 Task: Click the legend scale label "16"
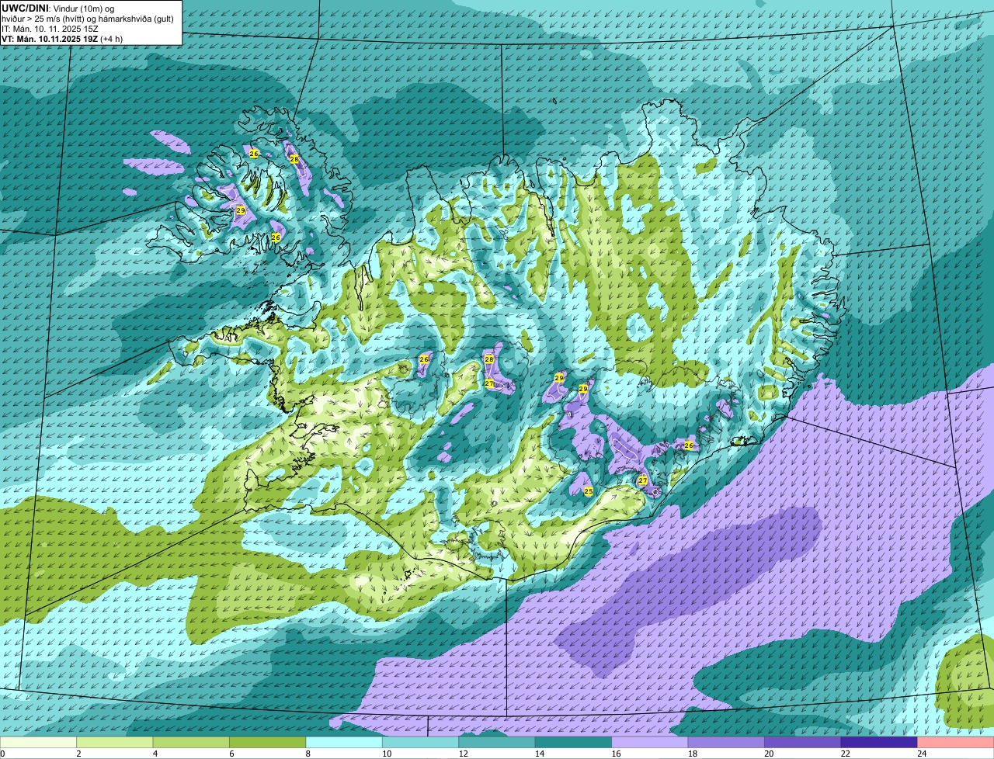[x=616, y=754]
